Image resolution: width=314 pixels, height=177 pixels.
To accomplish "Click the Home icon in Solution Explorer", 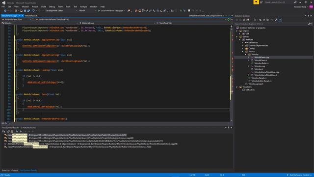I will tap(244, 20).
